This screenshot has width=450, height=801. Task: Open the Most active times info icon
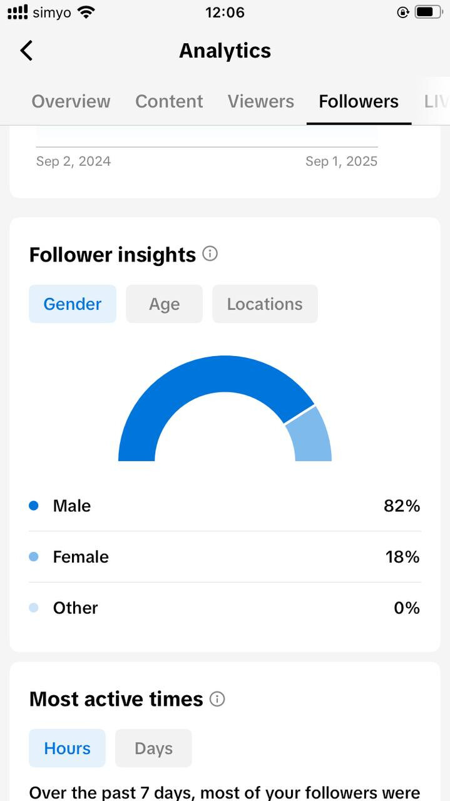(x=217, y=699)
